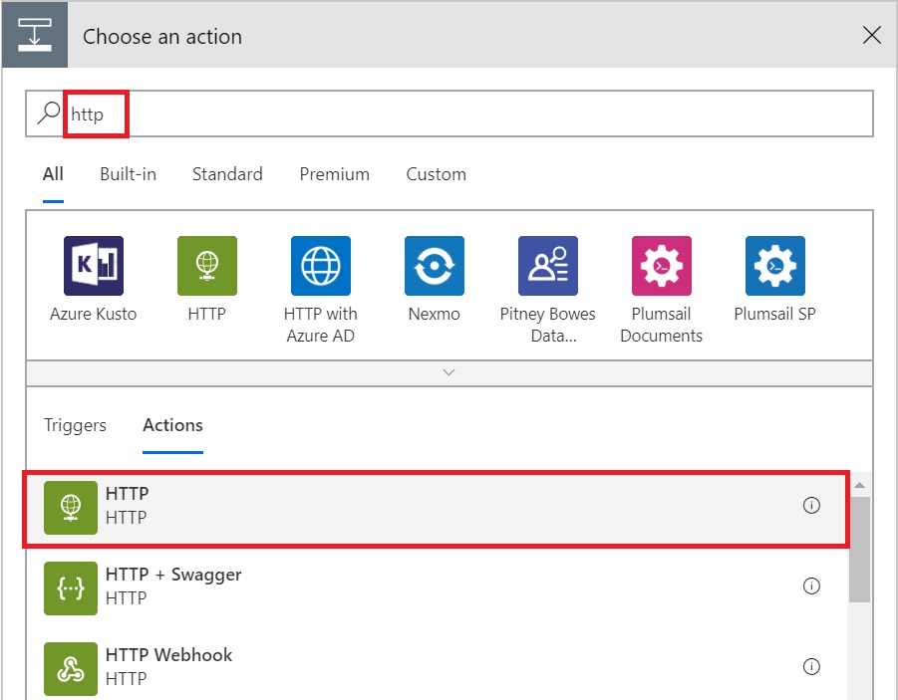898x700 pixels.
Task: Open the Premium connectors tab
Action: coord(335,174)
